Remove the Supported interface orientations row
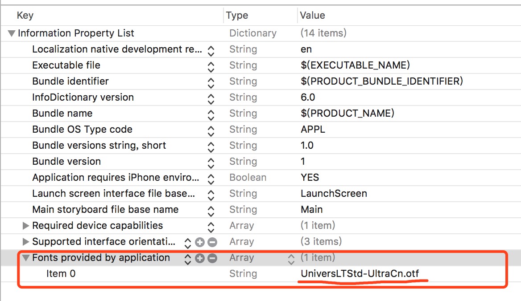 [212, 242]
